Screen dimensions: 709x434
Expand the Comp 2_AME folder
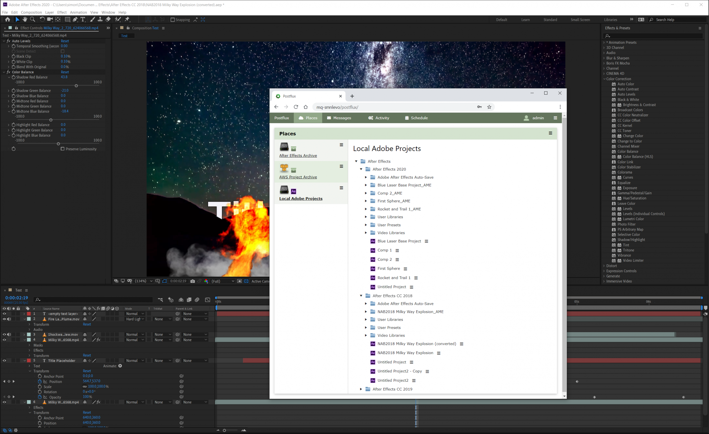[x=366, y=193]
